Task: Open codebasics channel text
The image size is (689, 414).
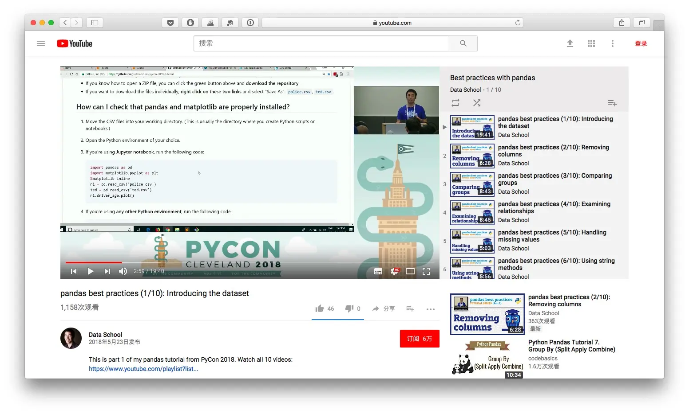Action: (x=542, y=358)
